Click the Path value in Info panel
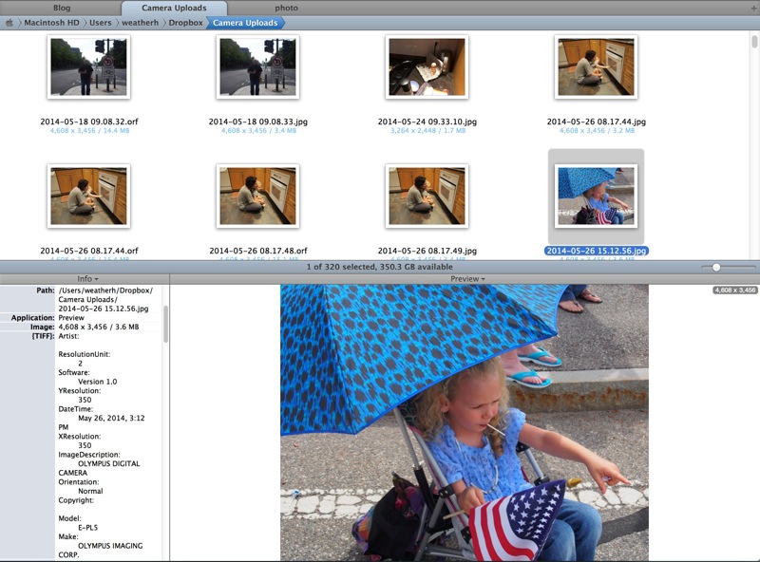 coord(105,299)
